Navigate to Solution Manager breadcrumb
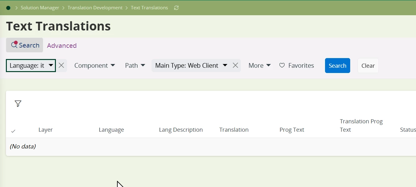 tap(40, 8)
